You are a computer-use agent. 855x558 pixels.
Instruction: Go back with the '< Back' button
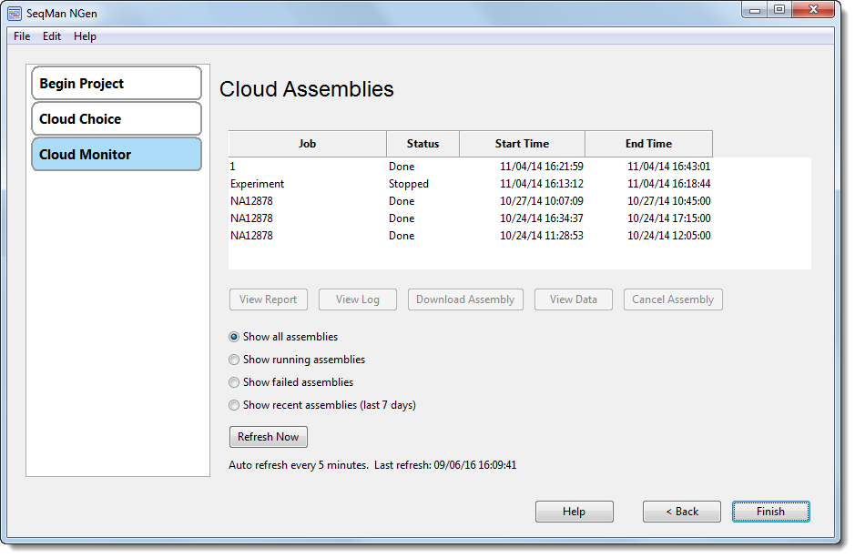click(x=682, y=512)
